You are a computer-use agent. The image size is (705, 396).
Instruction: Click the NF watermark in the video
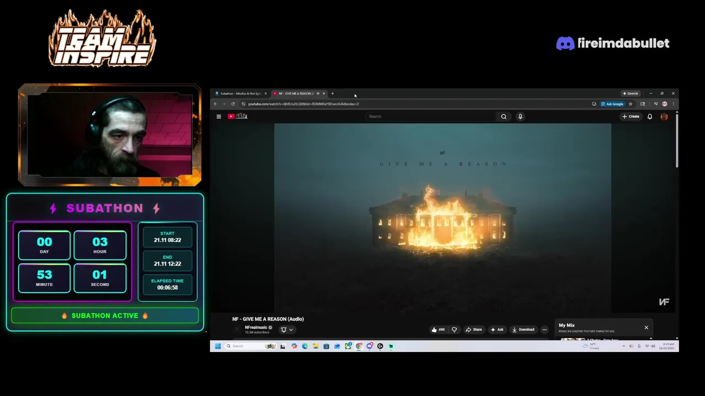(x=664, y=302)
